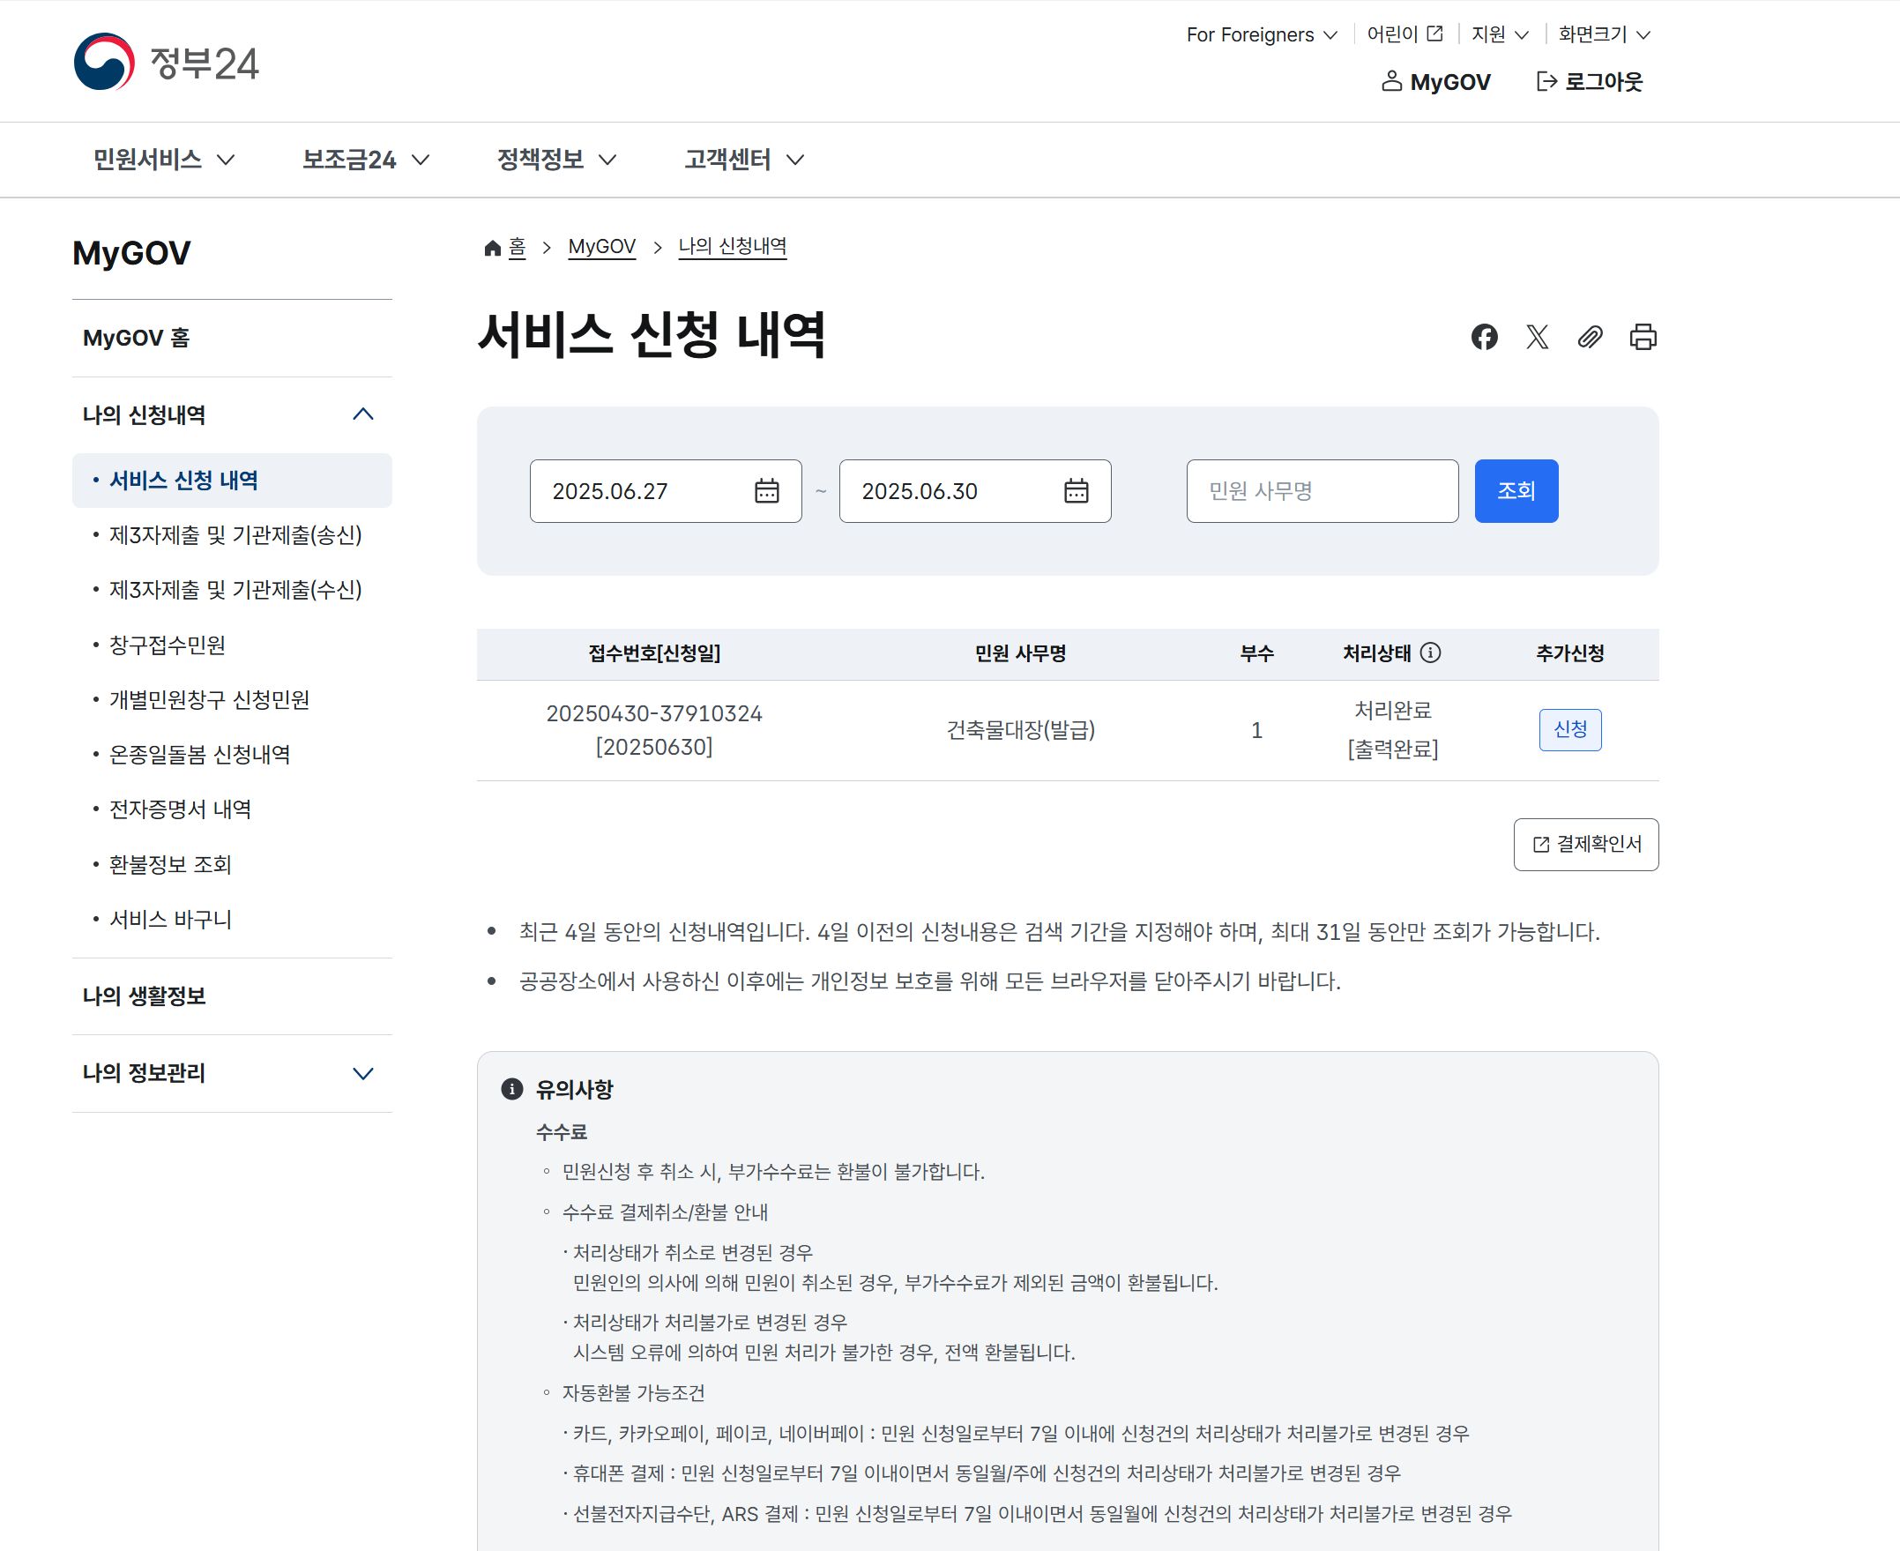The image size is (1900, 1551).
Task: Click the home icon in the breadcrumb
Action: click(x=492, y=248)
